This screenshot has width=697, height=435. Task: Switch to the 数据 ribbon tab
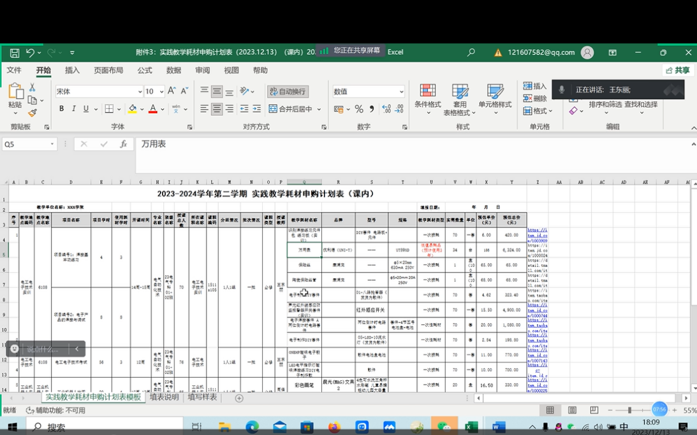(x=174, y=70)
